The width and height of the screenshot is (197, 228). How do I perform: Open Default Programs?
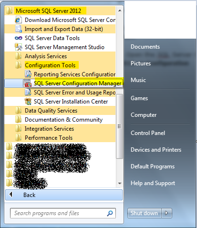[153, 166]
